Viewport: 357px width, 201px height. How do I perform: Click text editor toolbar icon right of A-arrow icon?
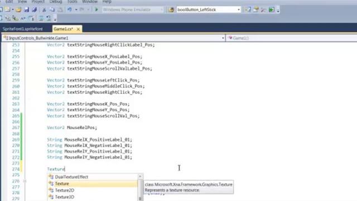point(31,18)
